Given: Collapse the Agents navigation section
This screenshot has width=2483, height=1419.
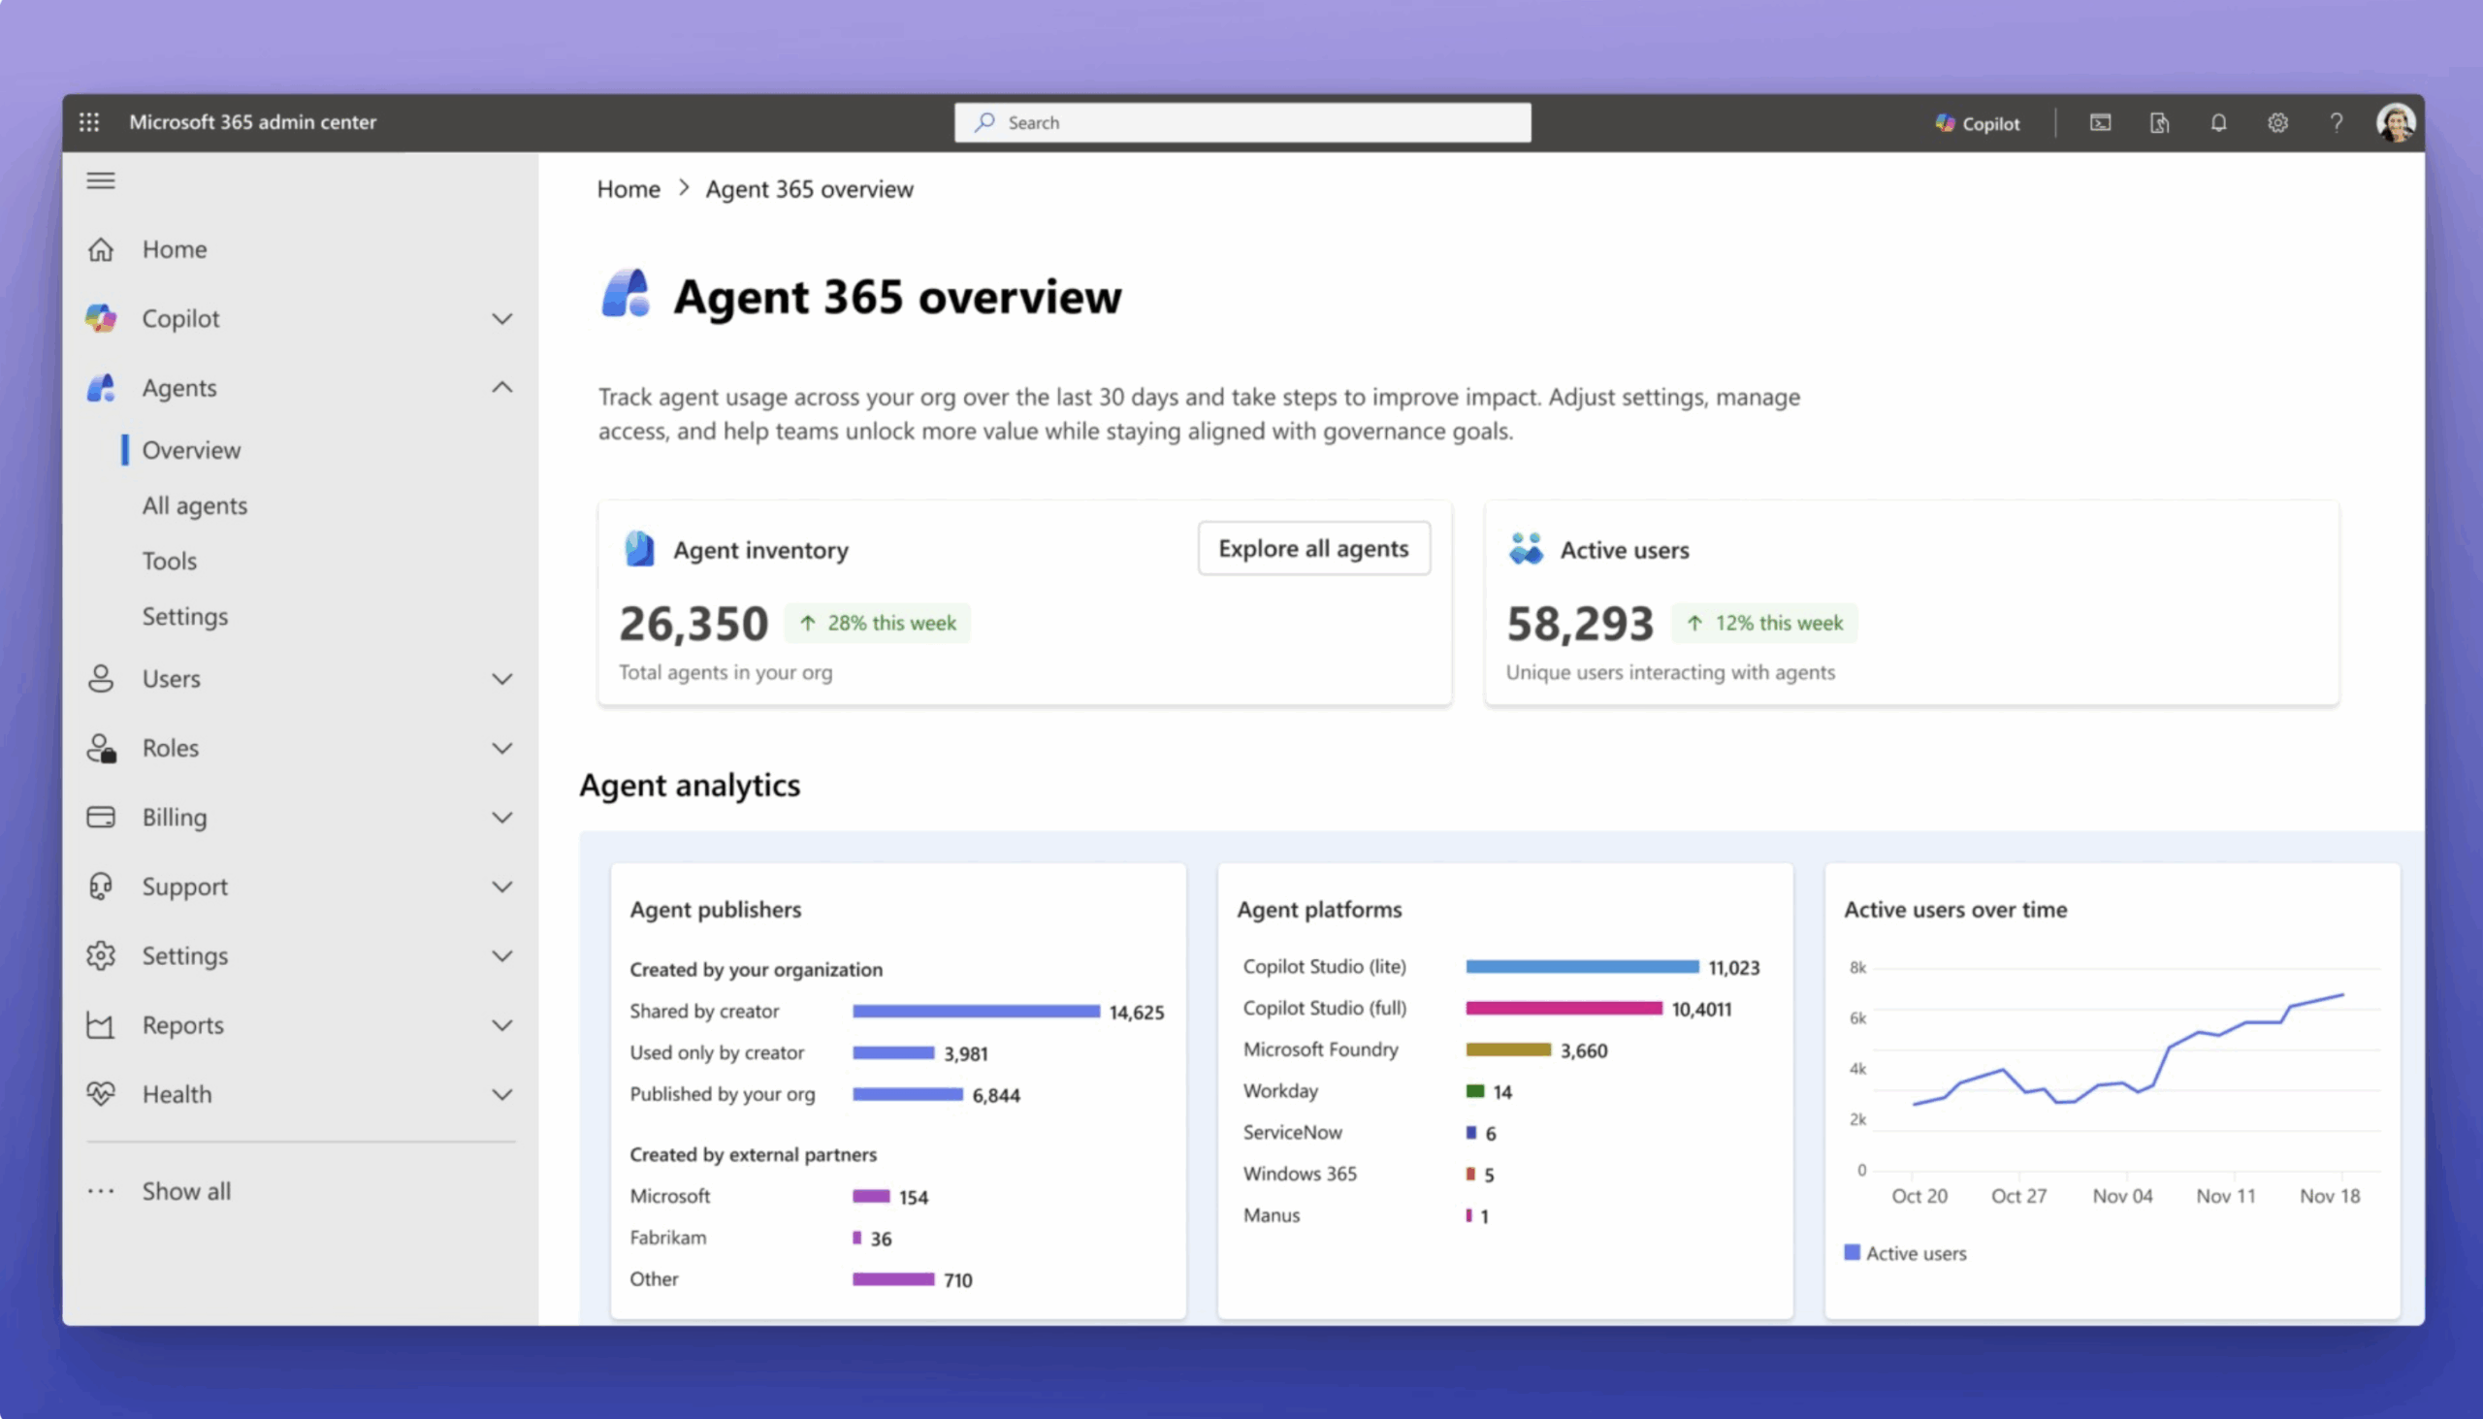Looking at the screenshot, I should point(500,388).
